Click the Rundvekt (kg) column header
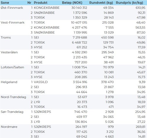Screen dimensions: 147x138 point(101,3)
